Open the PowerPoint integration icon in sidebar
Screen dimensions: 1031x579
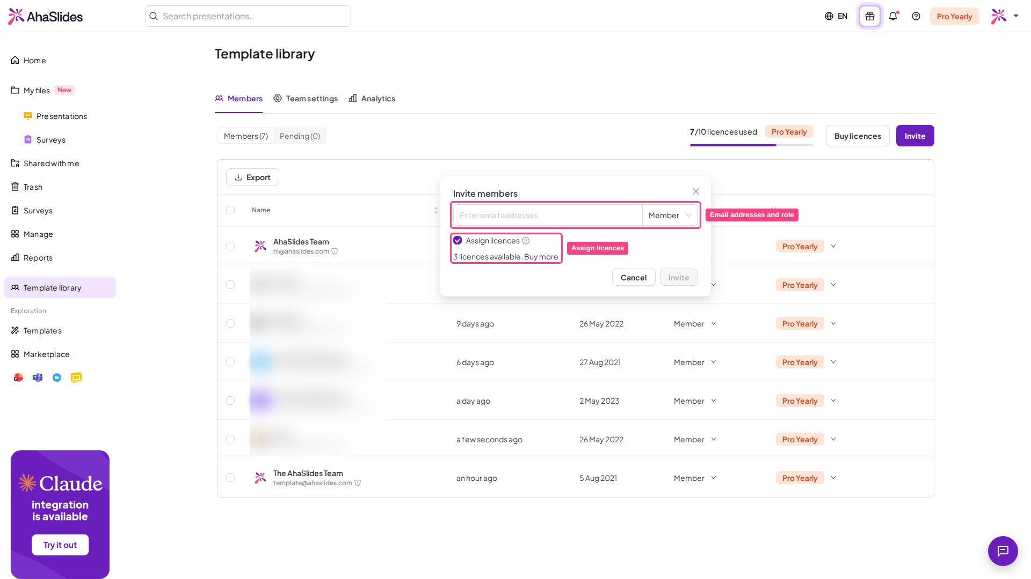pyautogui.click(x=18, y=377)
